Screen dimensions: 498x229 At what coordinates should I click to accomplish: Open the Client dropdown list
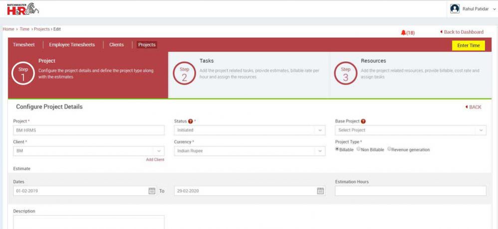point(159,151)
